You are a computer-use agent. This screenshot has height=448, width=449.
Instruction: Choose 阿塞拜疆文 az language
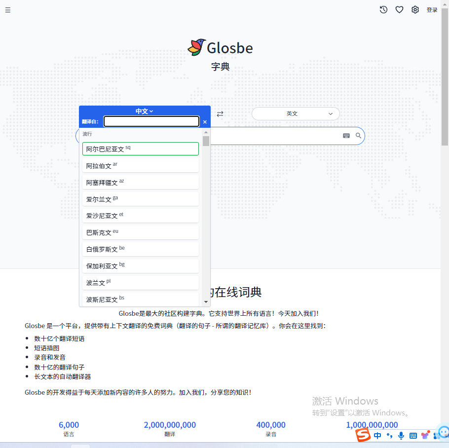pyautogui.click(x=141, y=183)
